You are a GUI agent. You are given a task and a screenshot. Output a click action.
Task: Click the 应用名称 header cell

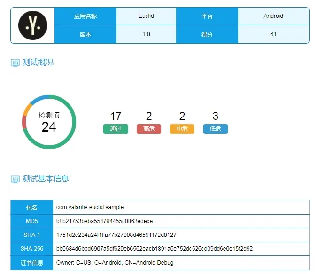tap(85, 16)
